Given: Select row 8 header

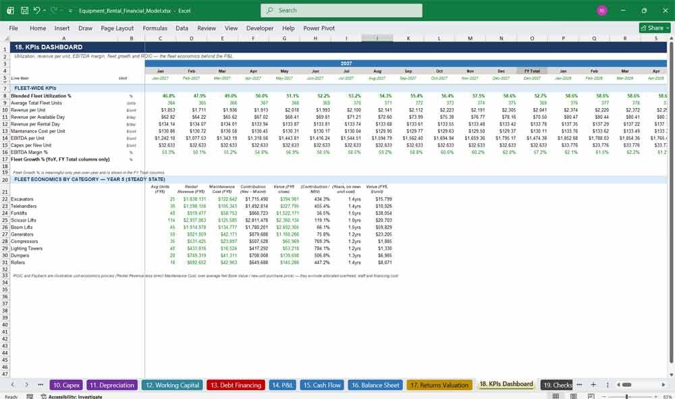Looking at the screenshot, I should tap(5, 96).
